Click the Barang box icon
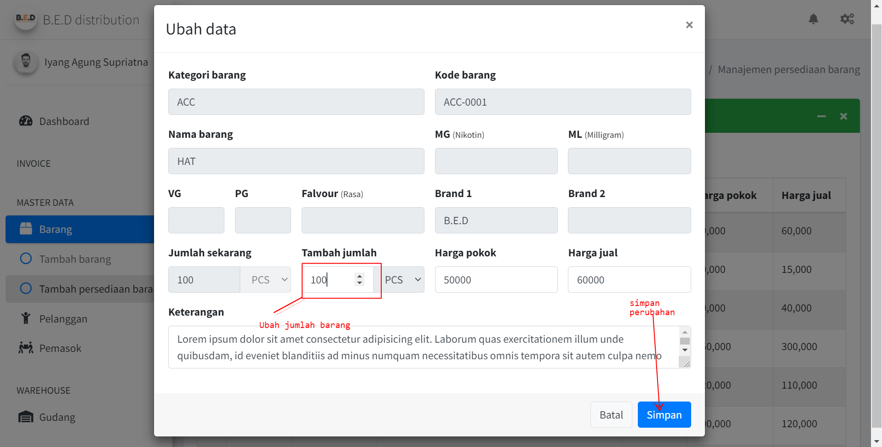Image resolution: width=882 pixels, height=447 pixels. click(x=26, y=229)
